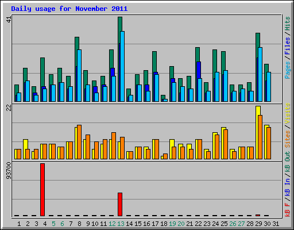Click day label '31' on the x-axis

276,224
